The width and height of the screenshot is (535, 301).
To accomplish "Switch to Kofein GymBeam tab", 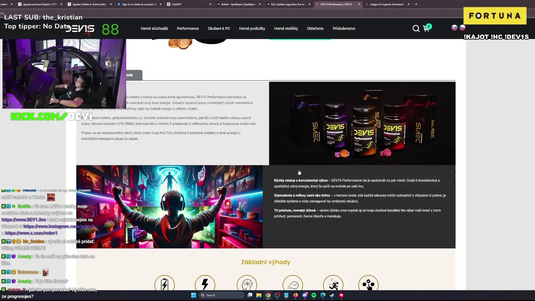I will coord(238,4).
